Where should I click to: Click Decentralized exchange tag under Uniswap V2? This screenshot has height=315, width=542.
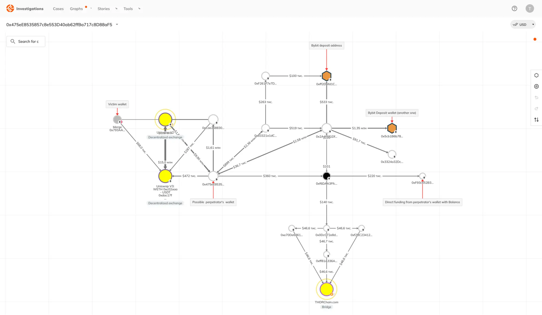coord(165,137)
